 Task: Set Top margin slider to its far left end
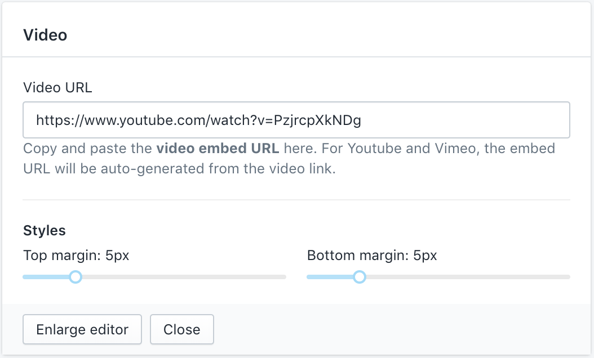click(24, 277)
